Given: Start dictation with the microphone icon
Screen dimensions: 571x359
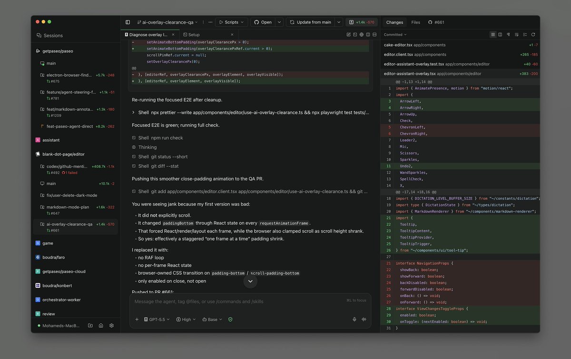Looking at the screenshot, I should [x=354, y=320].
